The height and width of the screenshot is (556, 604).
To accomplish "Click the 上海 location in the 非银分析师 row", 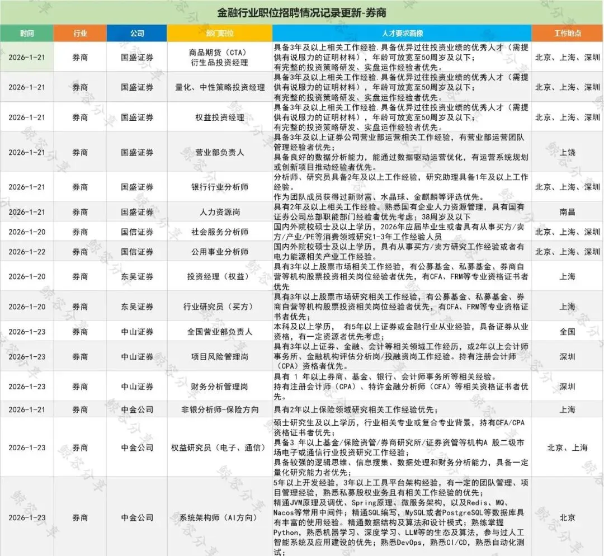I will tap(568, 409).
